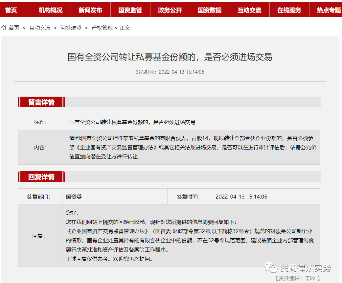Open the 国资监管 navigation menu

coord(130,10)
